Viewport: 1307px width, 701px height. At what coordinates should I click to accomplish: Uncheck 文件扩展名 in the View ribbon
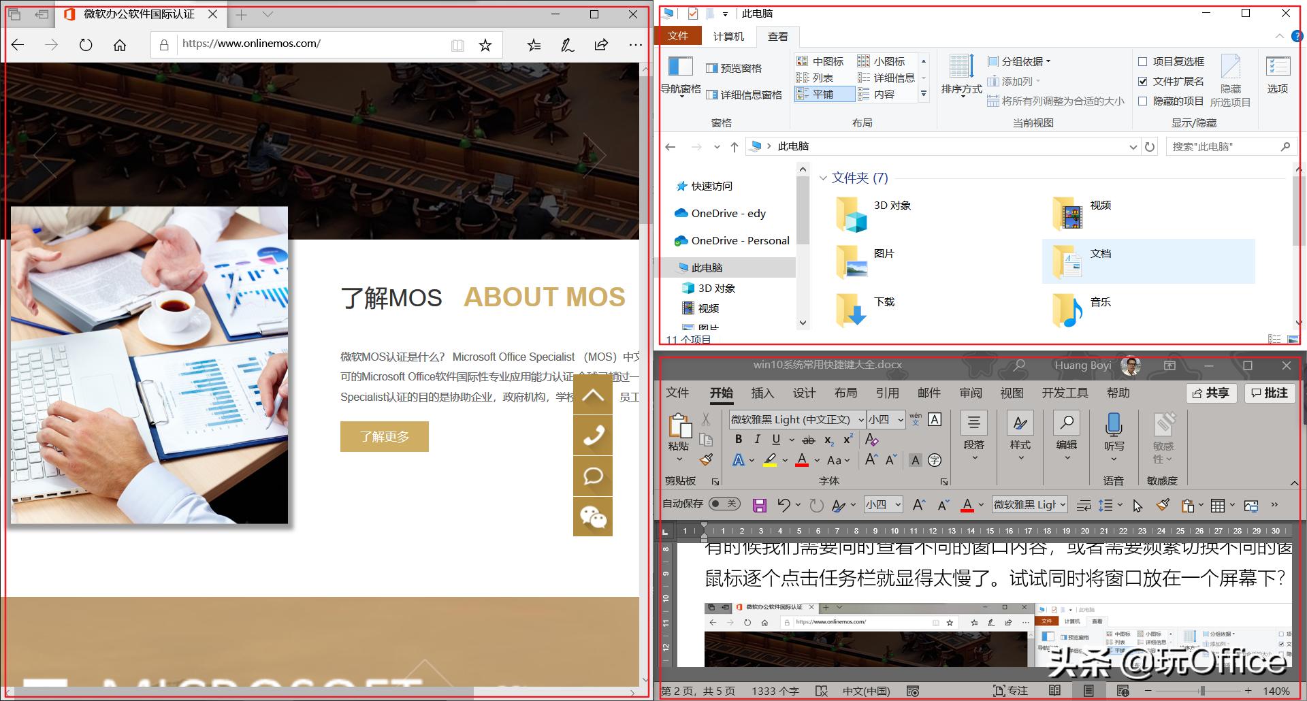click(1142, 81)
